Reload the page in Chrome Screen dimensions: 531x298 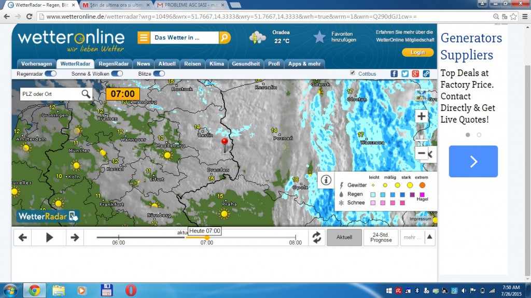coord(29,16)
